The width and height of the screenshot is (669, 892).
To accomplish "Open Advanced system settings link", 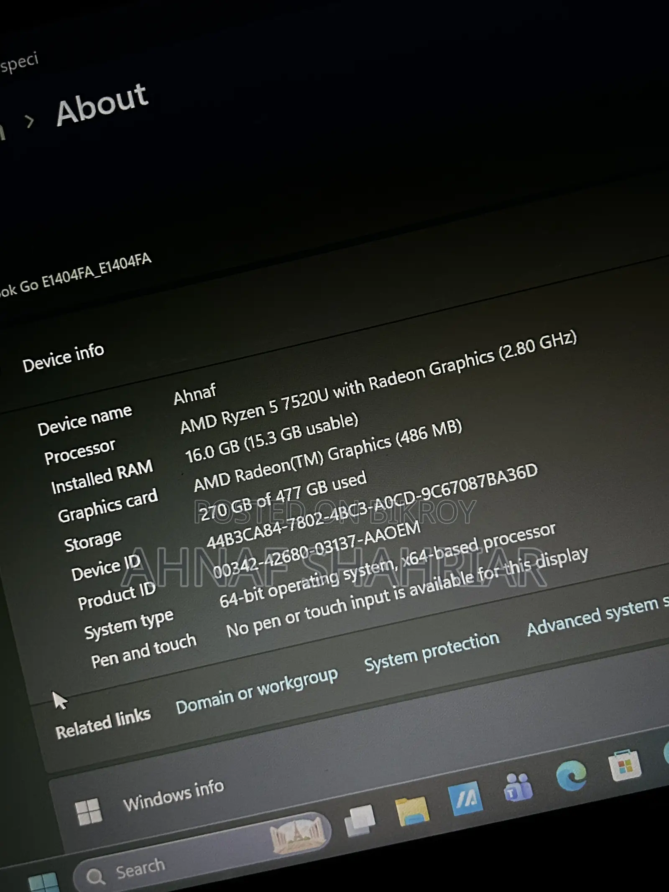I will click(x=598, y=615).
